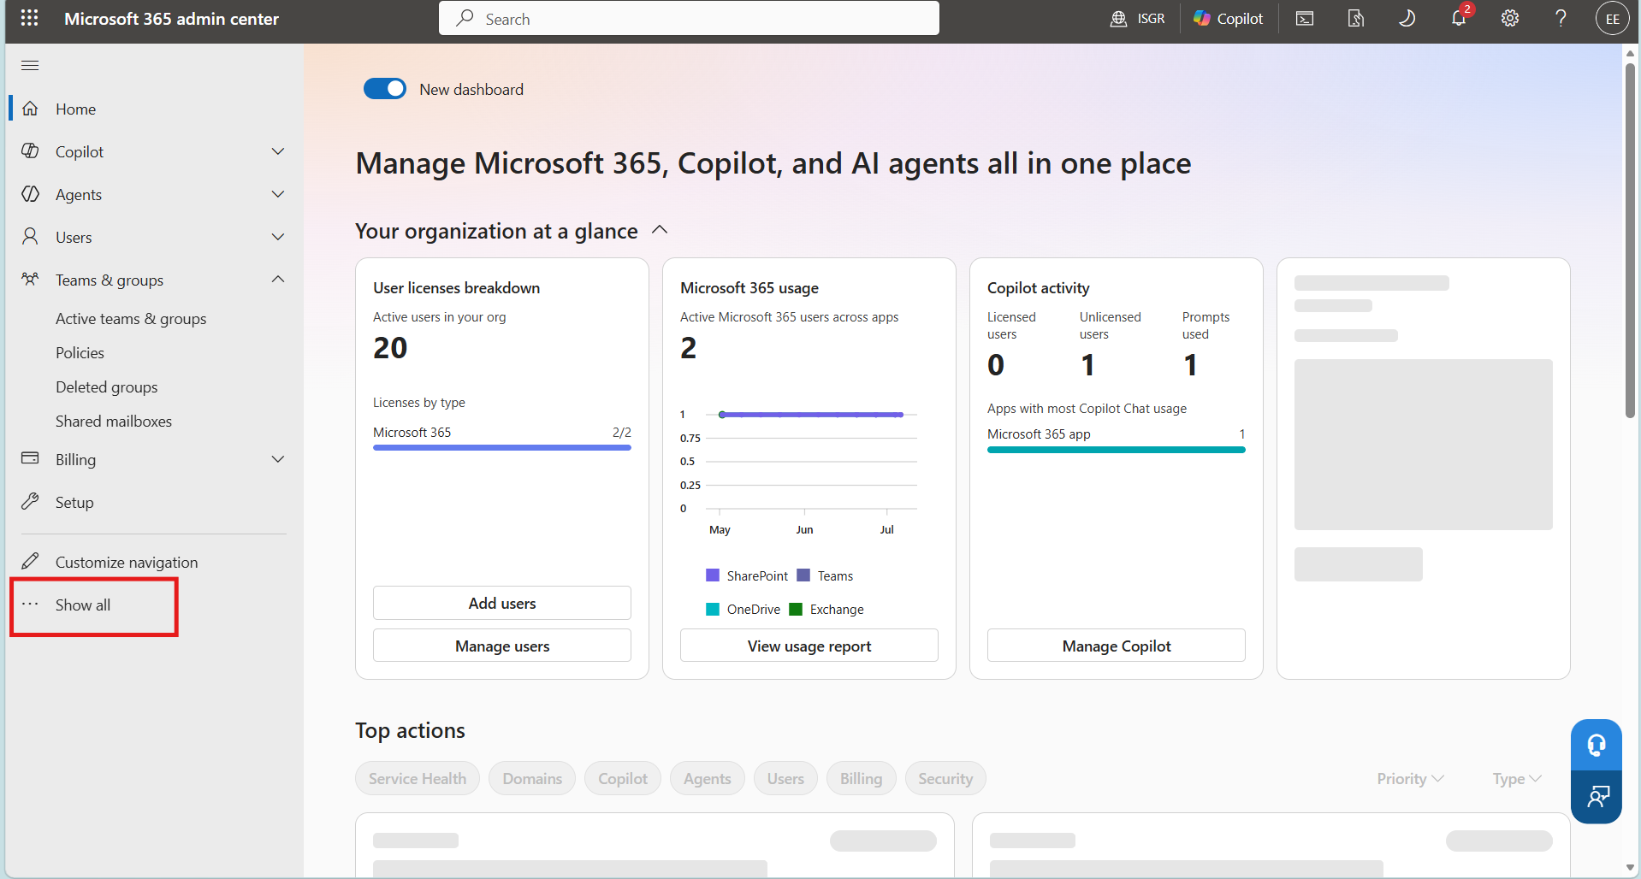
Task: Click Customize navigation link
Action: pyautogui.click(x=127, y=562)
